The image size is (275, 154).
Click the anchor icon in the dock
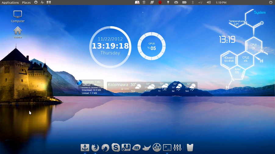[85, 148]
